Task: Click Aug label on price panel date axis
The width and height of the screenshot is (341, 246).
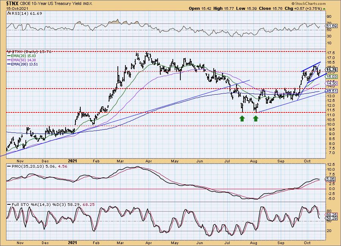Action: [253, 161]
